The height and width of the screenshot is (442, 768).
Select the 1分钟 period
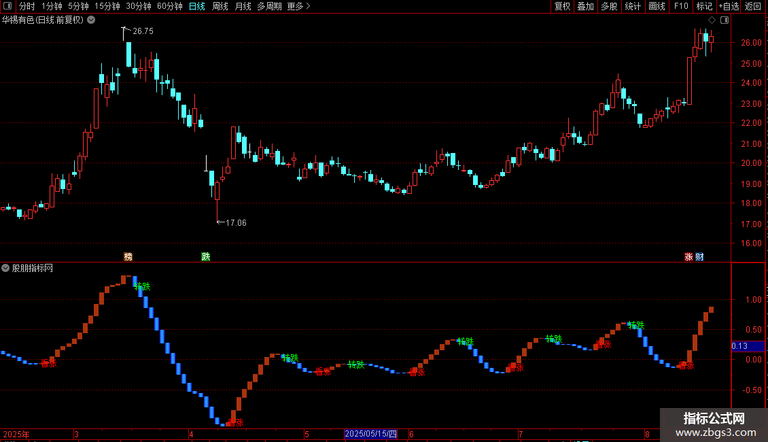(x=52, y=6)
